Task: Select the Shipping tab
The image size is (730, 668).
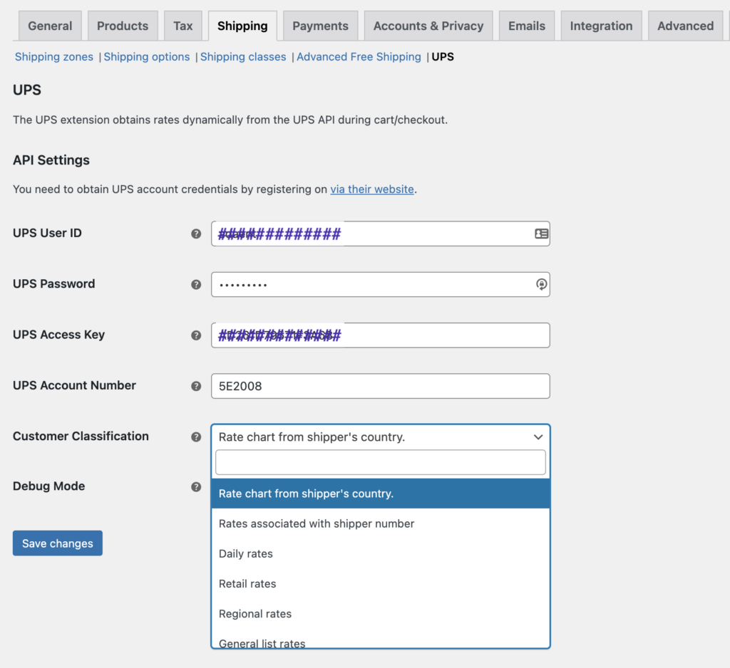Action: pos(242,26)
